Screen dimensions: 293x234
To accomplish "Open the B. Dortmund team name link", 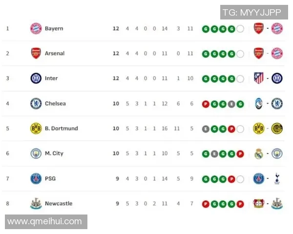I will (x=61, y=128).
